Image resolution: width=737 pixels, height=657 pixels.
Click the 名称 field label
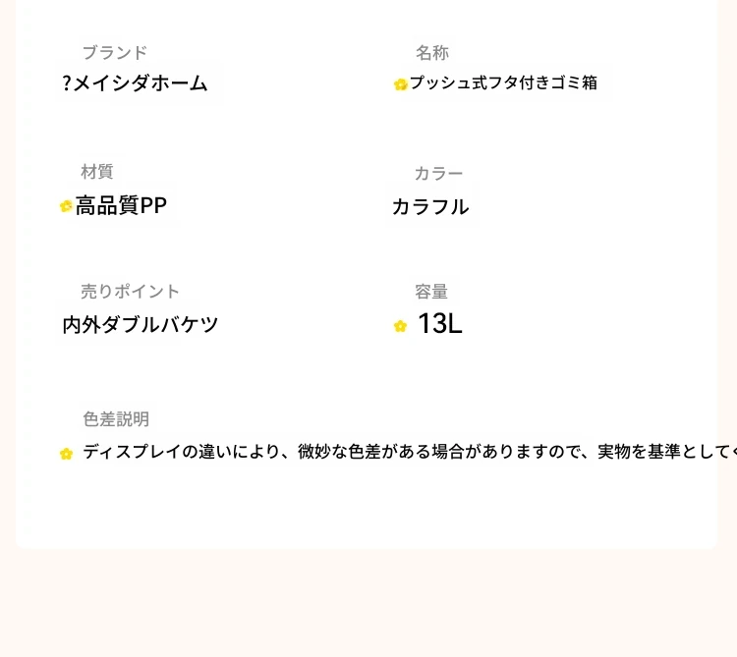(432, 53)
